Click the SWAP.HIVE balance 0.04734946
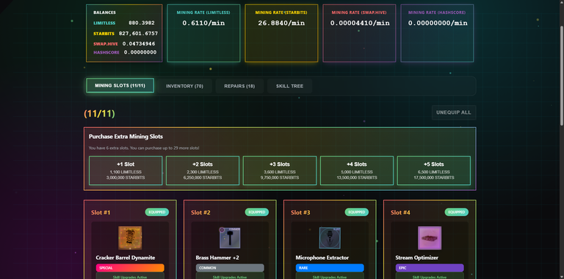The width and height of the screenshot is (564, 279). [139, 43]
